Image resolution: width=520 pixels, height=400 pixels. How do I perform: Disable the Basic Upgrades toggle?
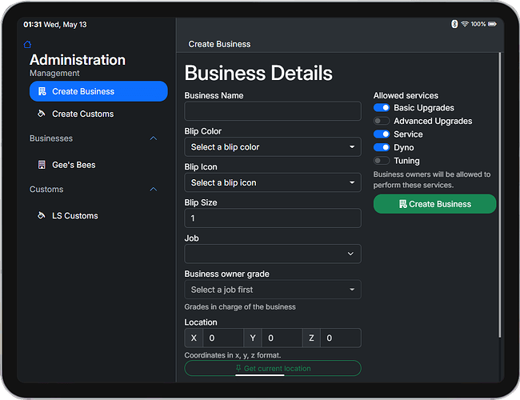(x=382, y=108)
